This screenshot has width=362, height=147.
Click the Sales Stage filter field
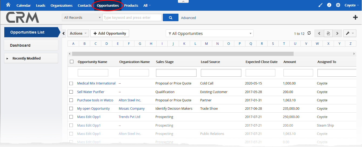(x=176, y=73)
